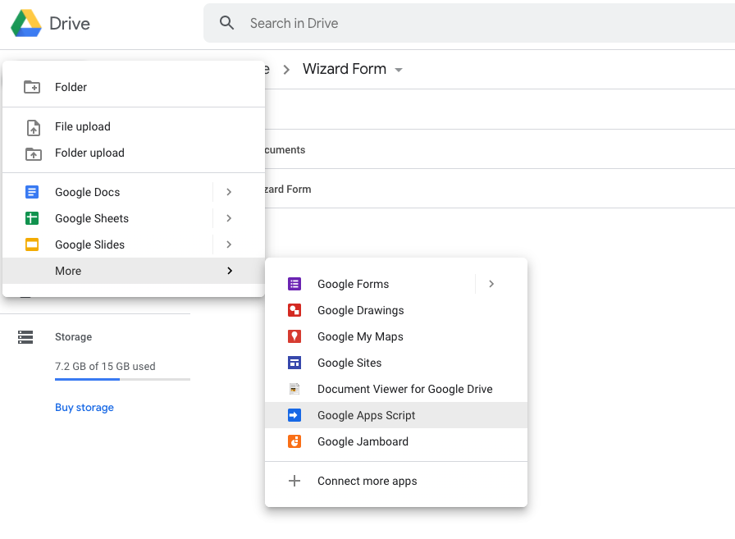Expand the Google Docs submenu arrow
The height and width of the screenshot is (539, 735).
click(x=229, y=192)
